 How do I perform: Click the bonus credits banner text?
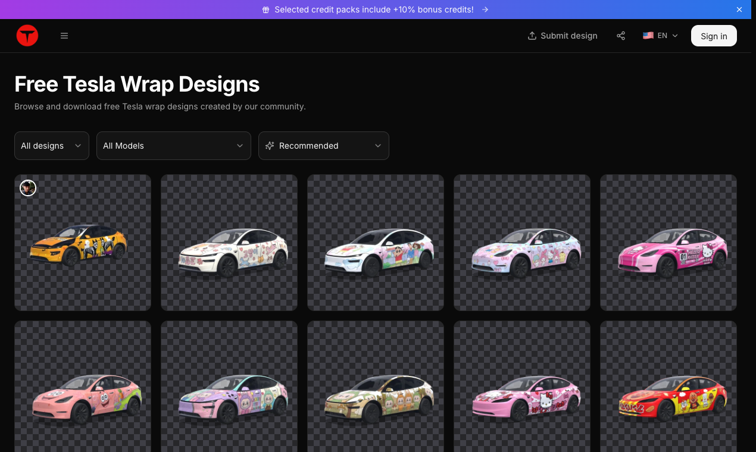tap(374, 10)
